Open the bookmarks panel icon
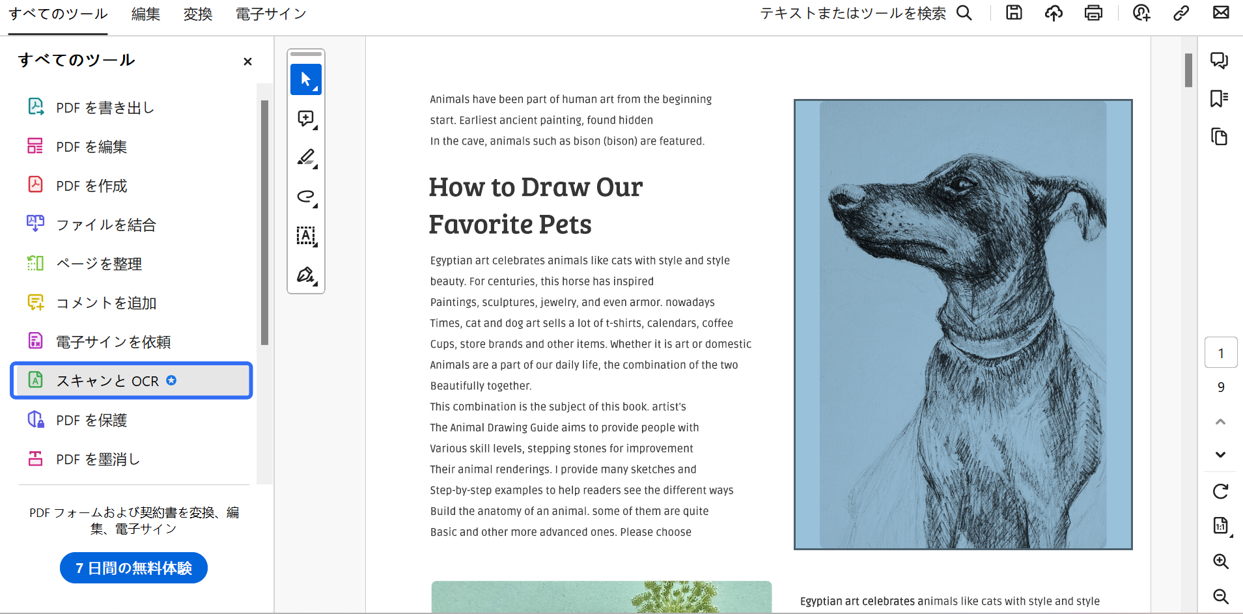This screenshot has height=614, width=1243. [x=1219, y=98]
